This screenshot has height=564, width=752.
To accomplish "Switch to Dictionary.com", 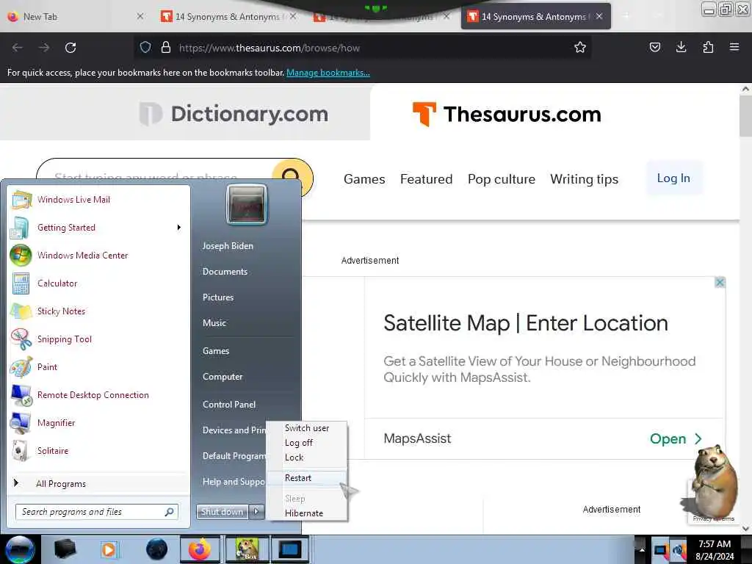I will click(x=234, y=114).
